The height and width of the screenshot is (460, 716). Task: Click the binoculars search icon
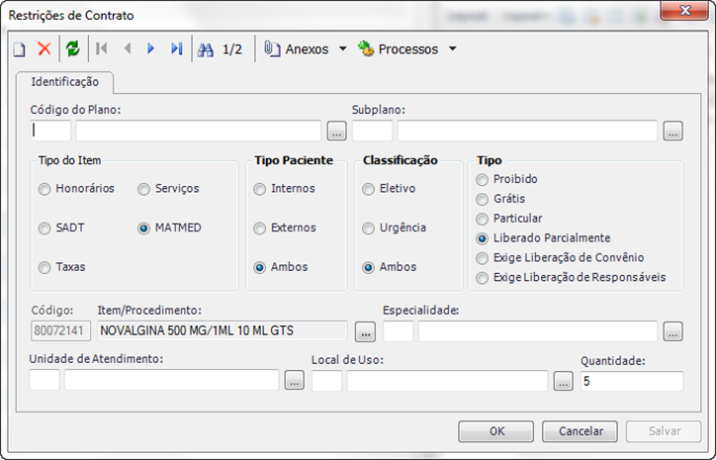[x=206, y=48]
